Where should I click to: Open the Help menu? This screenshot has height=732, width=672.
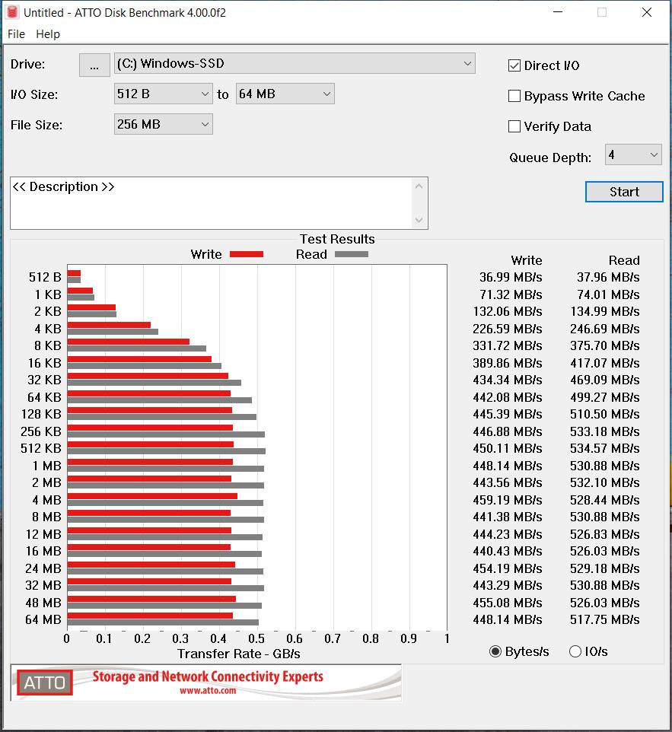pyautogui.click(x=48, y=34)
